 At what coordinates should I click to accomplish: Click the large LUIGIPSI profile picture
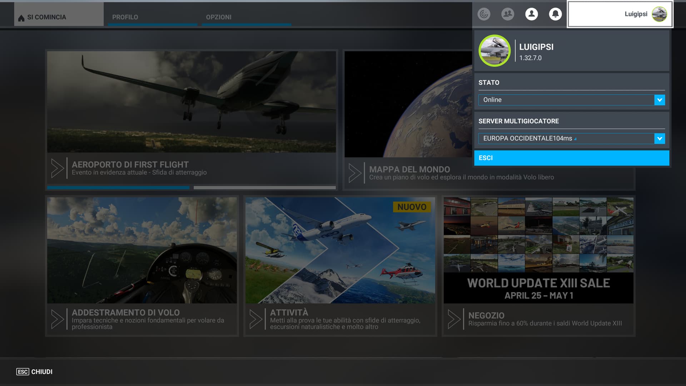pos(494,51)
